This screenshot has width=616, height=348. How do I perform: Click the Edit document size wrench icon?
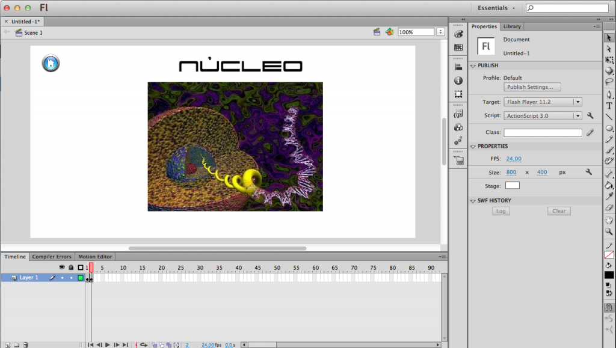588,172
